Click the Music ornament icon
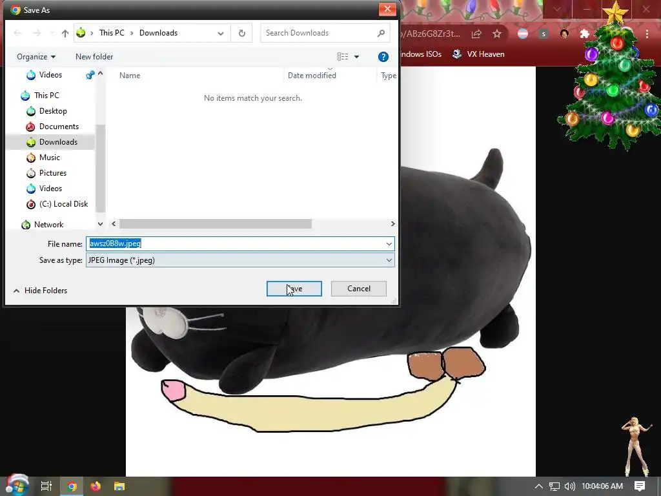The width and height of the screenshot is (661, 496). pos(31,158)
